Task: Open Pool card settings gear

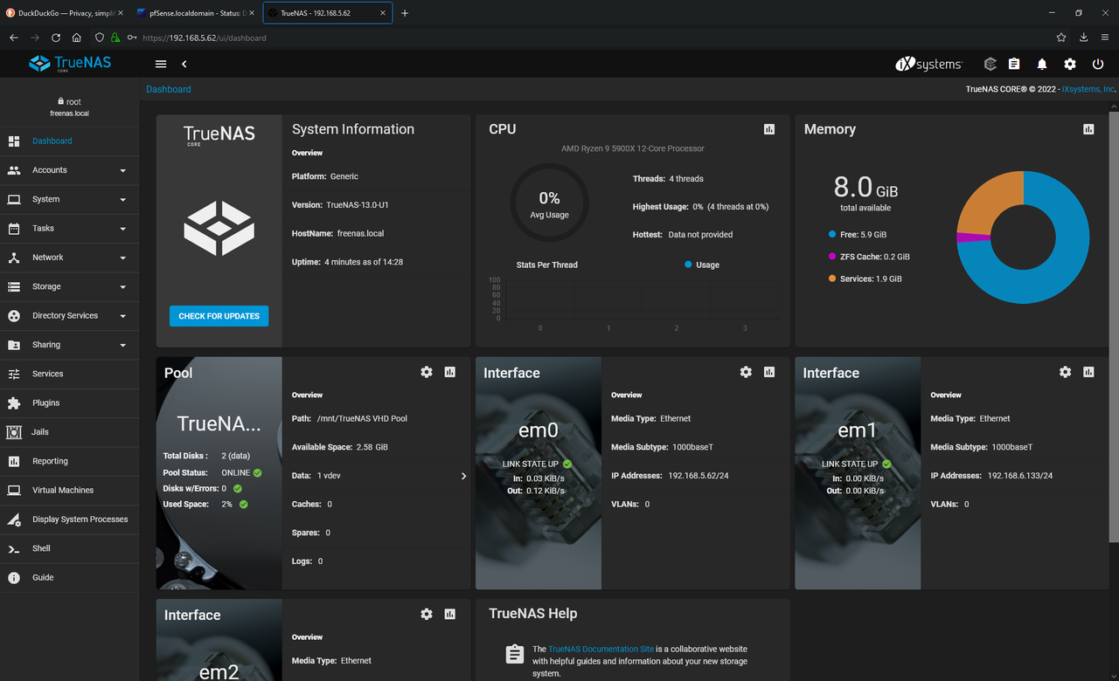Action: pos(427,372)
